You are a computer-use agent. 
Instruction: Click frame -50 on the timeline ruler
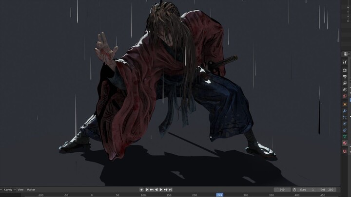pos(66,195)
